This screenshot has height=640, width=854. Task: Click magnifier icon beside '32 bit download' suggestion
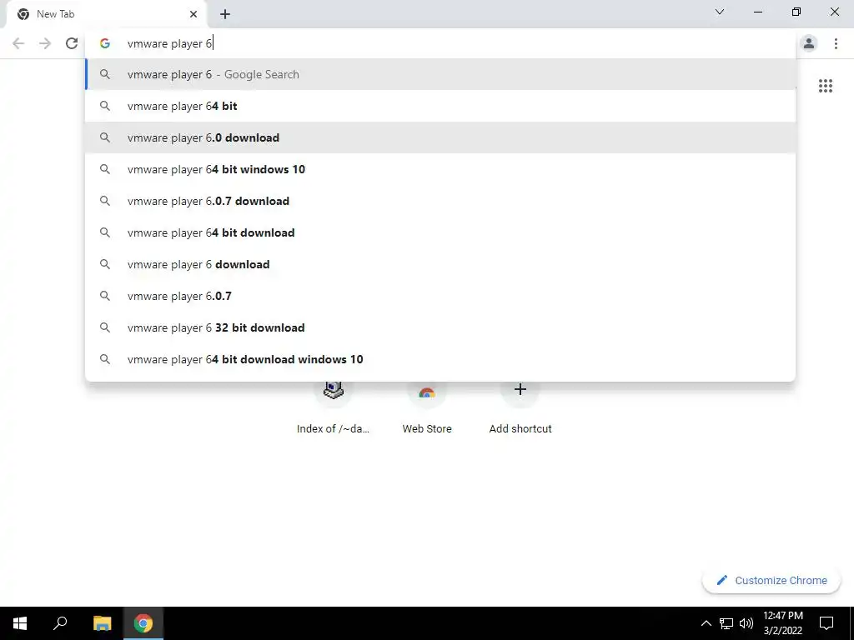pos(105,327)
